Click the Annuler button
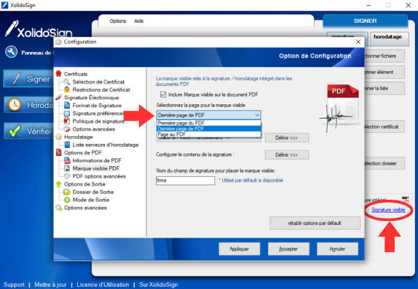 [338, 249]
